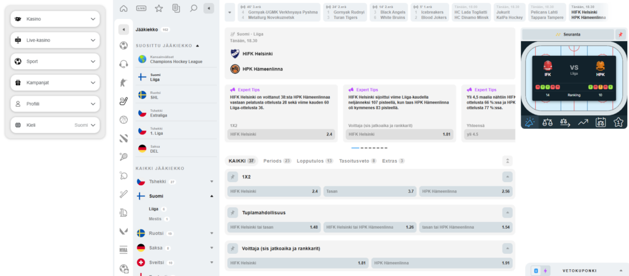This screenshot has height=276, width=629.
Task: Open favorites star icon in top bar
Action: click(x=158, y=9)
